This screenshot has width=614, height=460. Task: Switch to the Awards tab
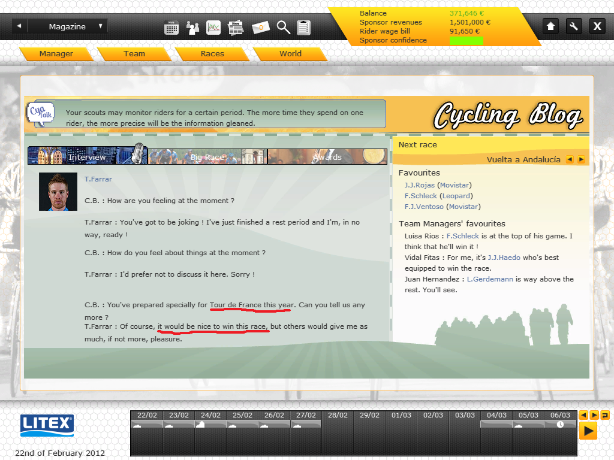[x=327, y=157]
